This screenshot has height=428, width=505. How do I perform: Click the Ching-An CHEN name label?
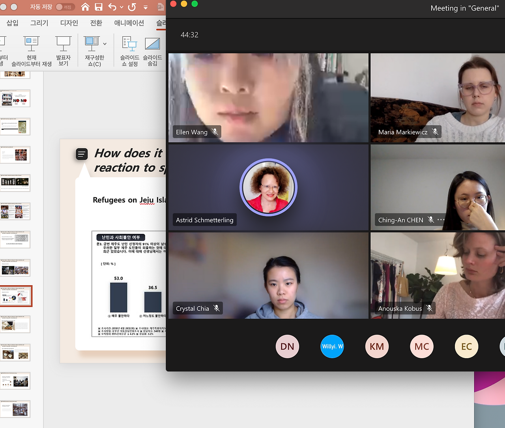(x=401, y=220)
